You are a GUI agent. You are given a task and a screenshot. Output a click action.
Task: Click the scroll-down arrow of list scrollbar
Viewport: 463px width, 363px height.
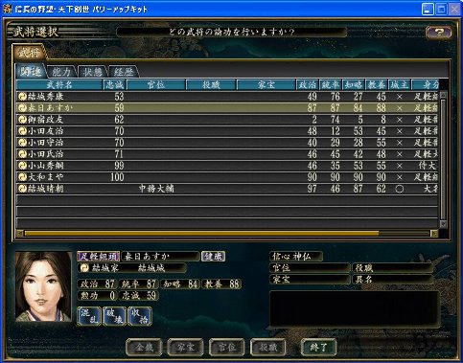[443, 224]
